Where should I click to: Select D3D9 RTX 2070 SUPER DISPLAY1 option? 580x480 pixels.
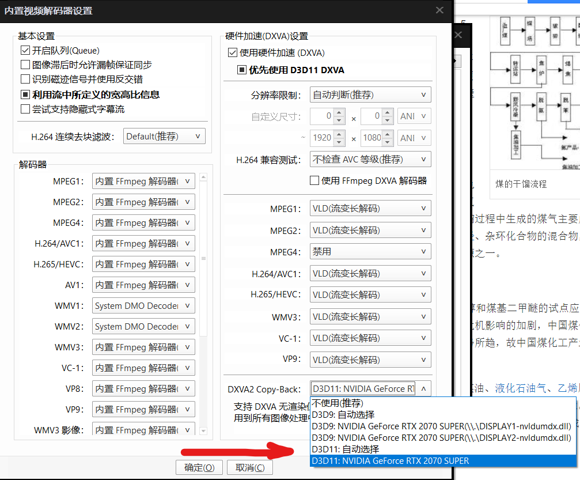(443, 426)
